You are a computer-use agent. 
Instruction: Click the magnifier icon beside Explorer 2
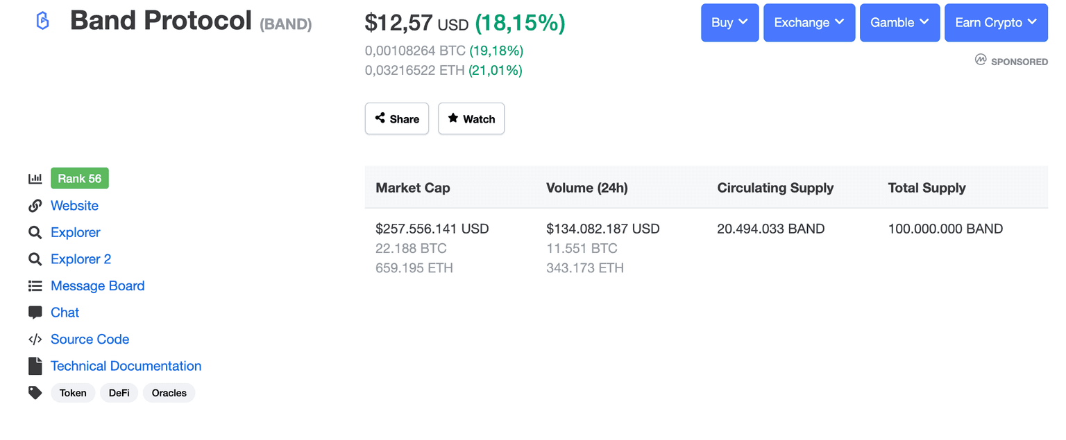point(35,259)
